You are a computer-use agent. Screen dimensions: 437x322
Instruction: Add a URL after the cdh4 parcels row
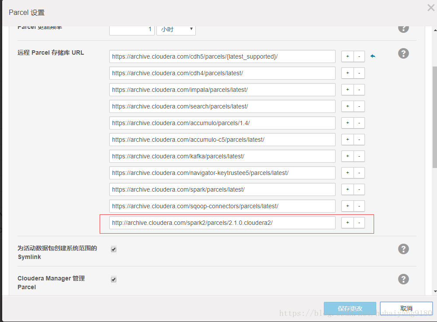347,73
